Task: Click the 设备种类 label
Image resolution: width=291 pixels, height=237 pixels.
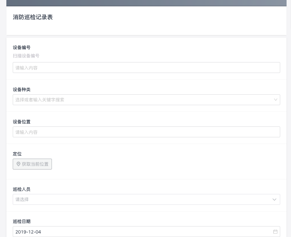Action: [x=22, y=90]
